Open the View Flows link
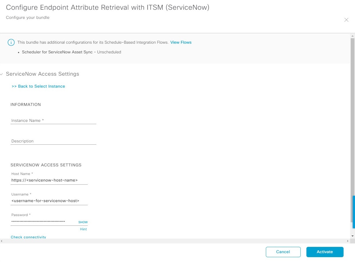 181,42
